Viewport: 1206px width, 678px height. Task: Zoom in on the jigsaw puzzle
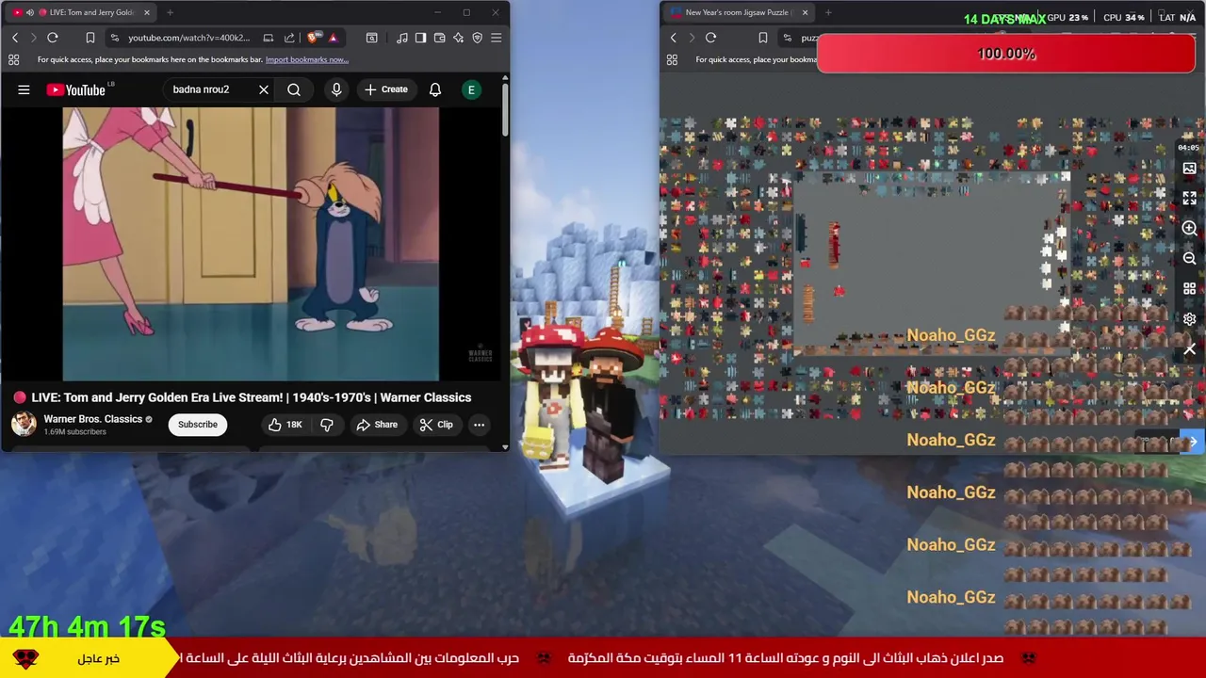click(x=1189, y=228)
